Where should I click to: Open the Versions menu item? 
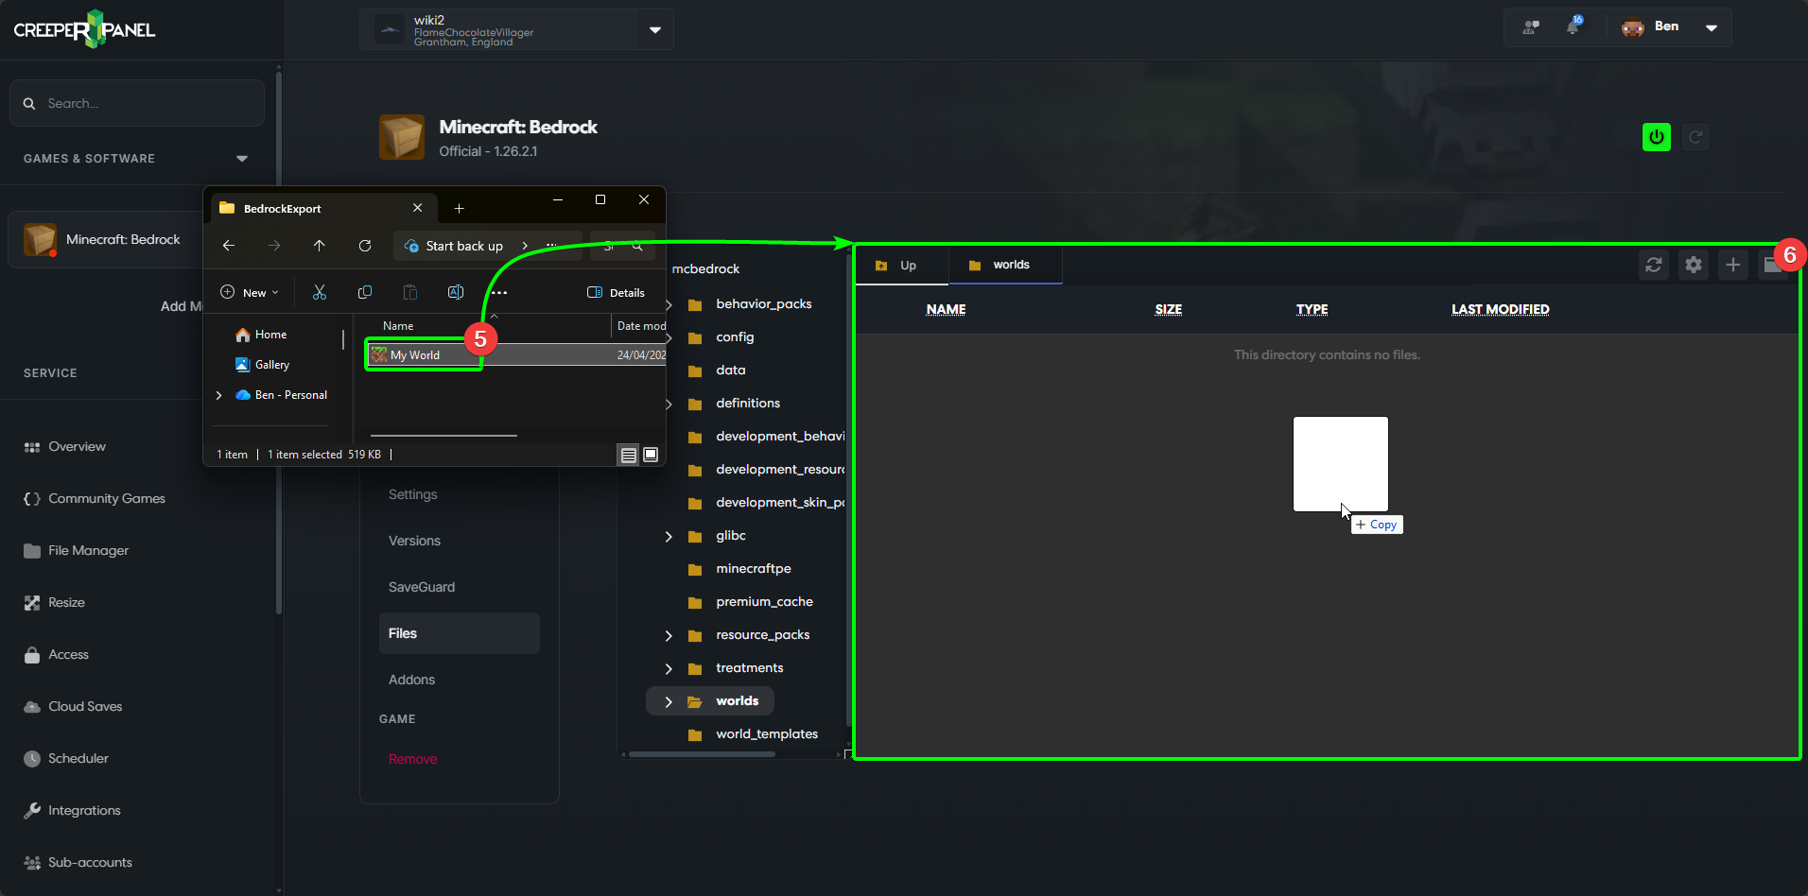coord(414,541)
